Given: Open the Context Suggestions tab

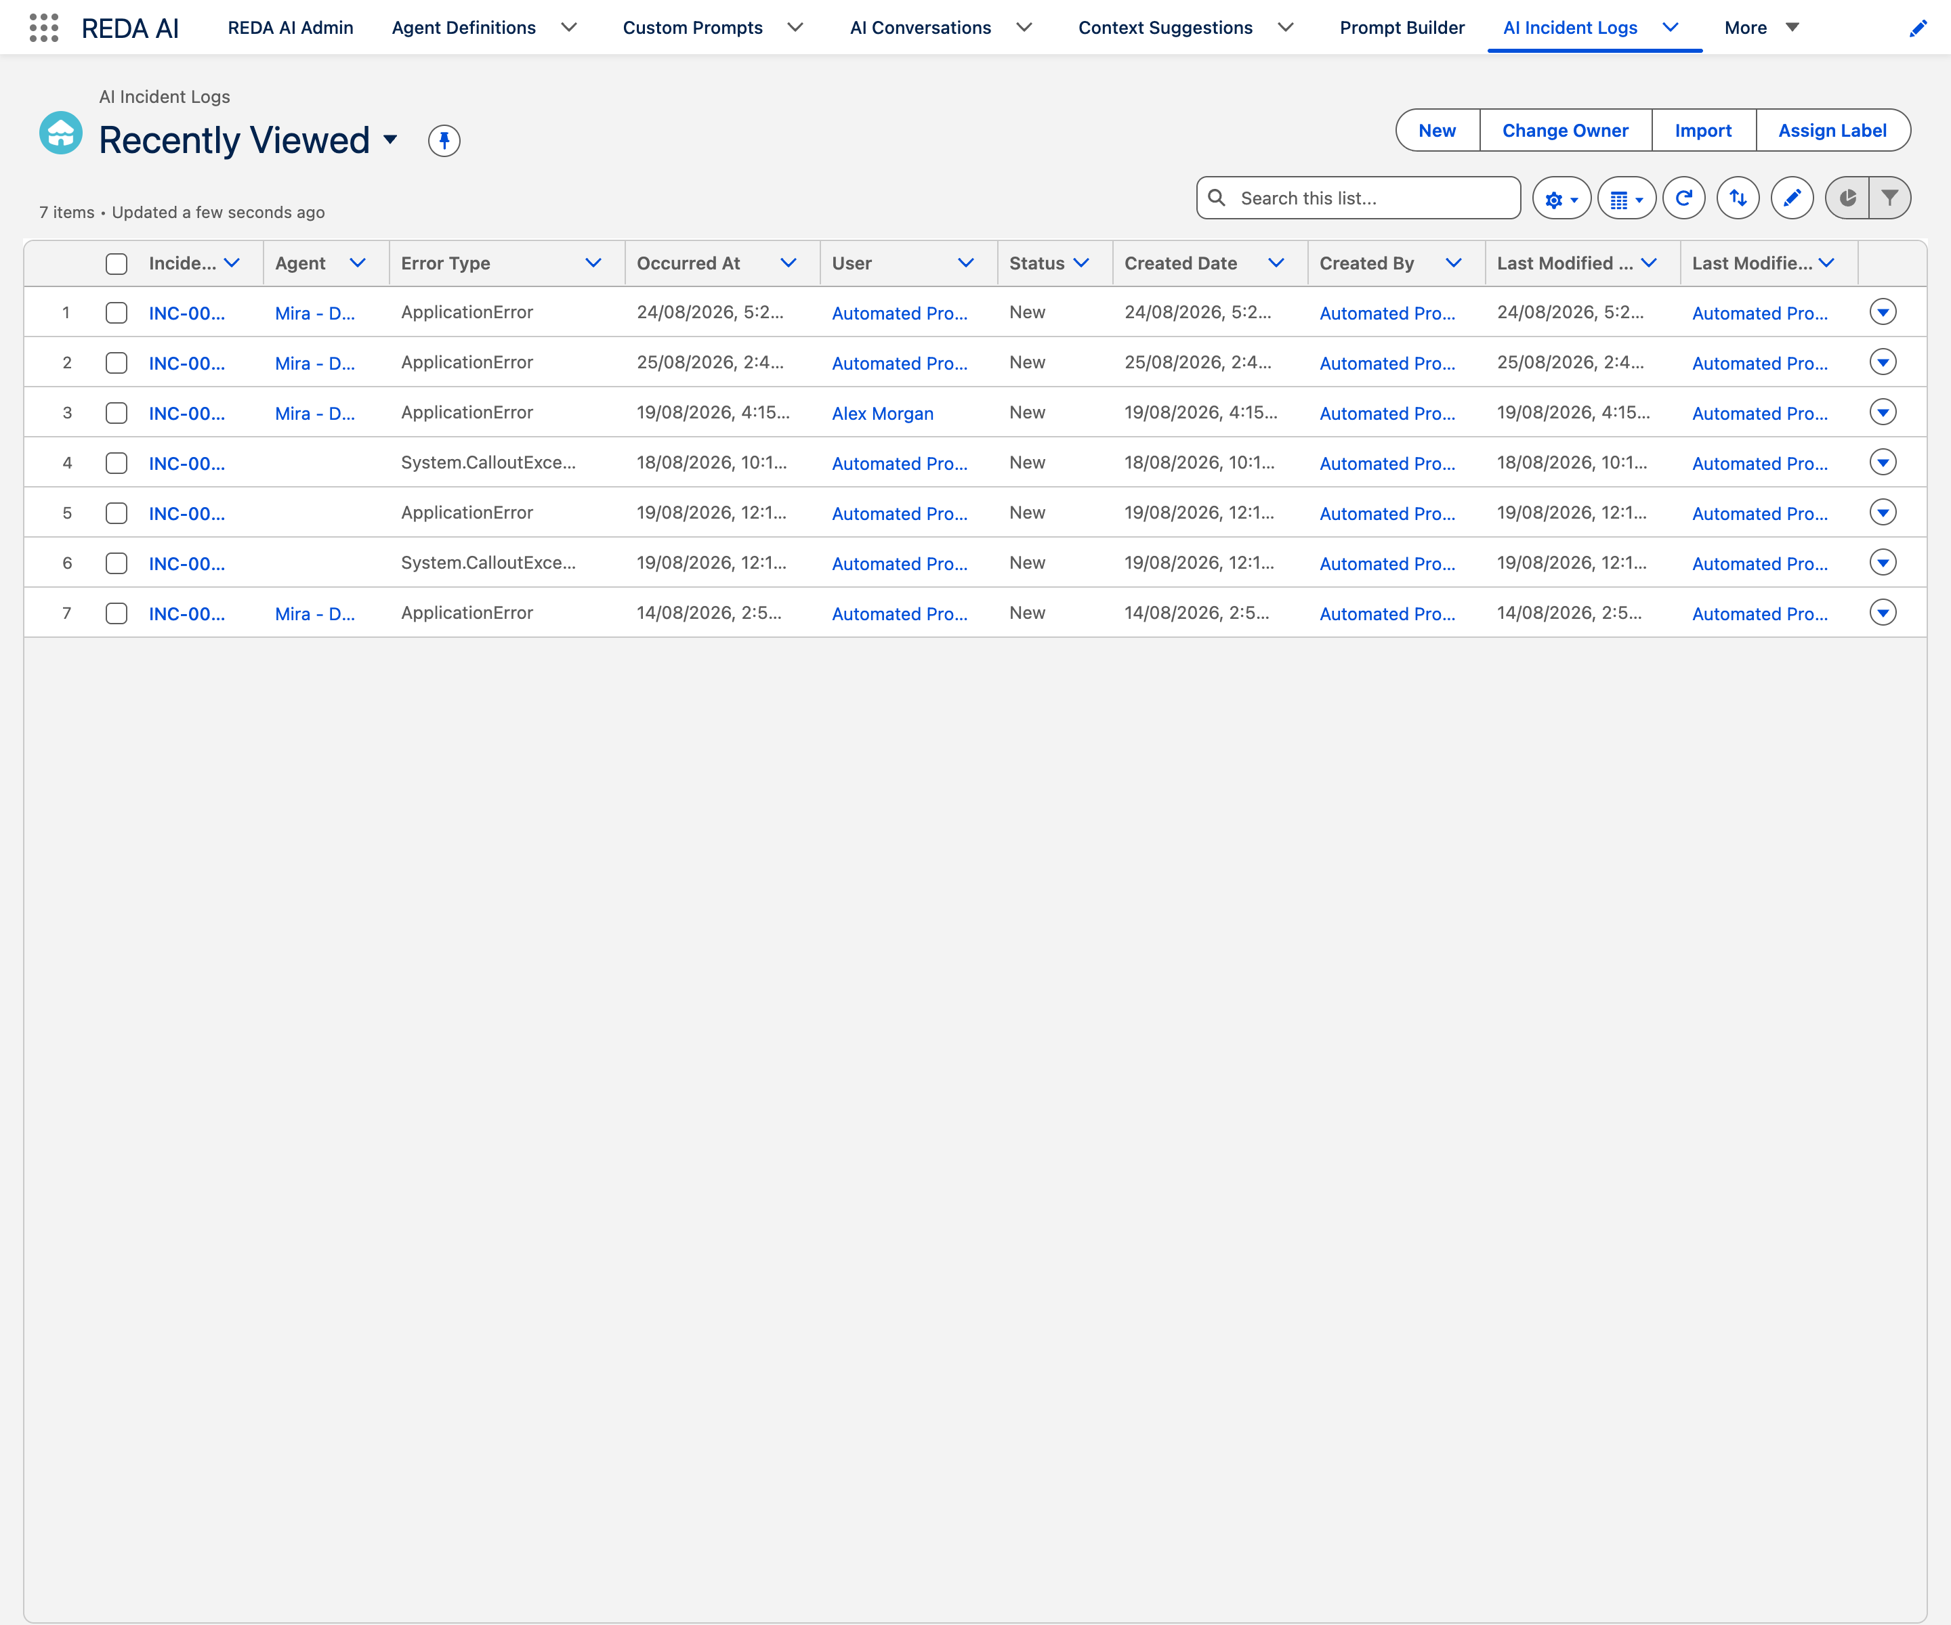Looking at the screenshot, I should point(1165,28).
